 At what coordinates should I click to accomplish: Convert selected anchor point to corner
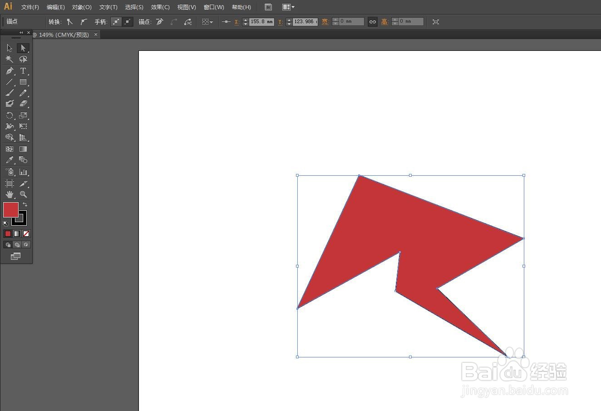[69, 21]
